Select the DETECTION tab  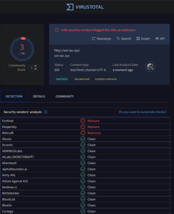click(x=14, y=96)
